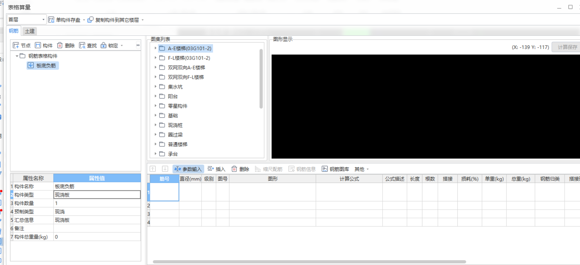Select the 承台 list item

(x=173, y=154)
